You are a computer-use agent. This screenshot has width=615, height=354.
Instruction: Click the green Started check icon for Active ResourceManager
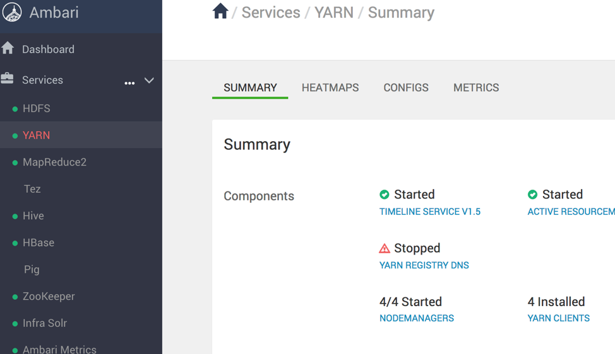[x=533, y=195]
